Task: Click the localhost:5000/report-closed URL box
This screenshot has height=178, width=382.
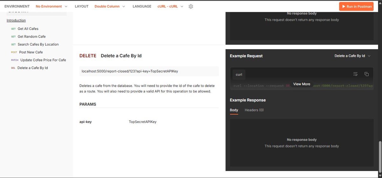Action: pyautogui.click(x=149, y=71)
